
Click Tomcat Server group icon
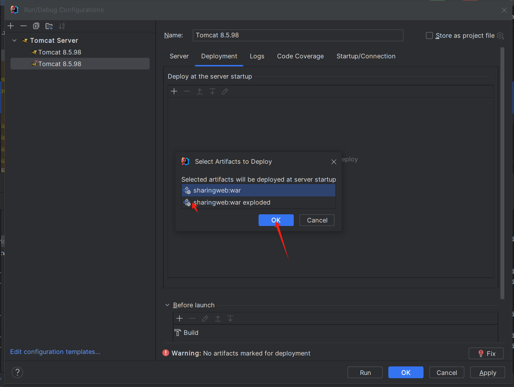(25, 40)
